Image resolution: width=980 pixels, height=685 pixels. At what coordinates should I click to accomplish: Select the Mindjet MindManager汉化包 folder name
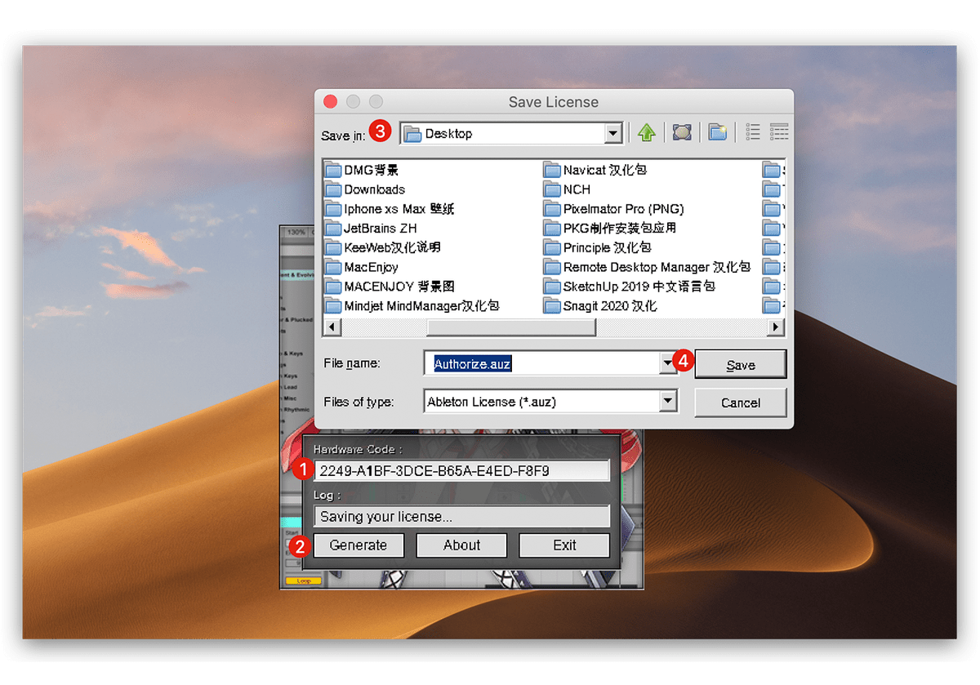421,306
